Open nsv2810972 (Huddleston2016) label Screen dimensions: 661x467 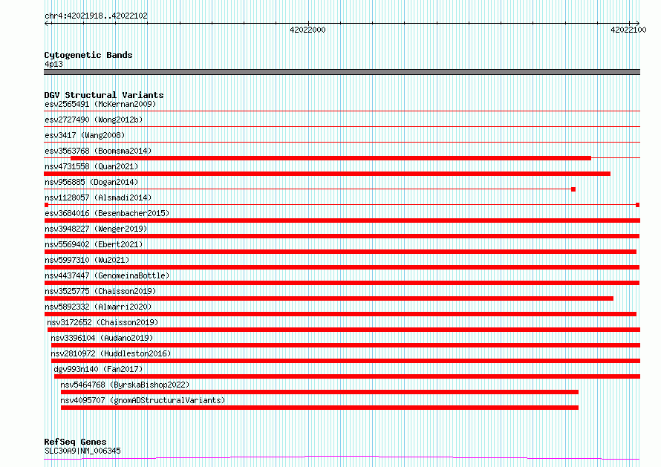click(x=111, y=353)
